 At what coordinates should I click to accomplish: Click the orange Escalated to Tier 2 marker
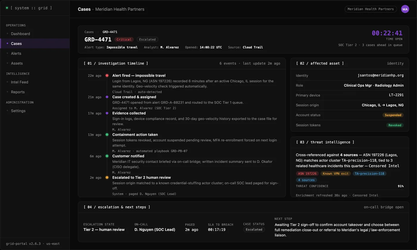[107, 178]
